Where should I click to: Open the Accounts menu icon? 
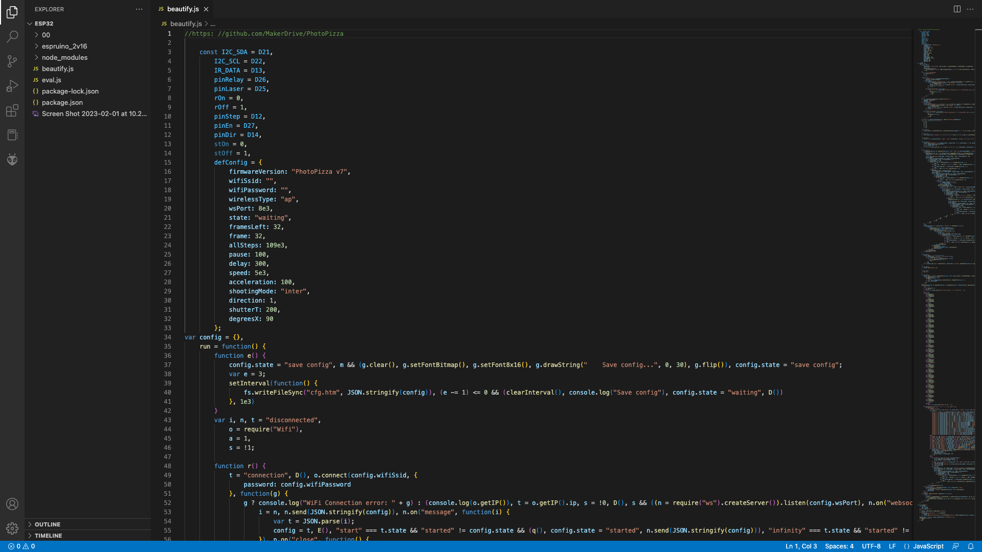coord(12,504)
